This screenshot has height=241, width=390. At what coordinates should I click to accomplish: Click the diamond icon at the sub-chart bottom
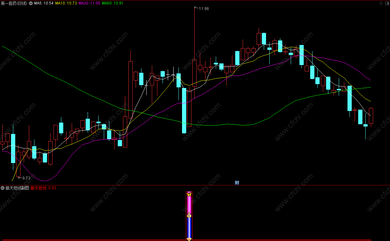pyautogui.click(x=189, y=239)
